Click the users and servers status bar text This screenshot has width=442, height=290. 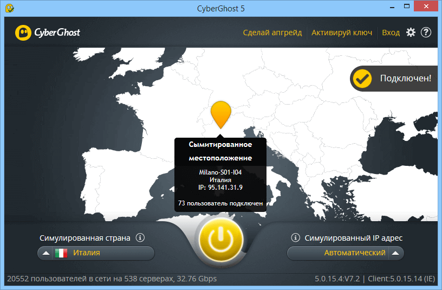tap(112, 279)
